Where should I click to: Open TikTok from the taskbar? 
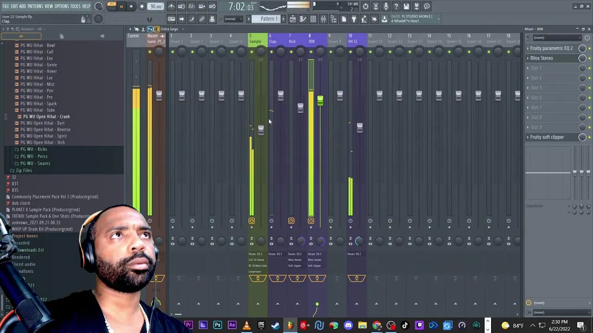(x=405, y=326)
